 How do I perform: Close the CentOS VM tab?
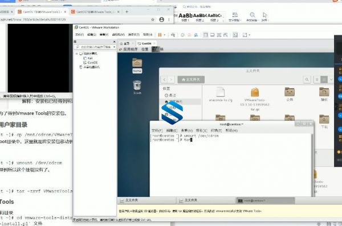pos(154,44)
